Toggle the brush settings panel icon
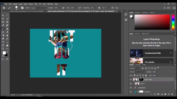The height and width of the screenshot is (99, 177). click(22, 8)
